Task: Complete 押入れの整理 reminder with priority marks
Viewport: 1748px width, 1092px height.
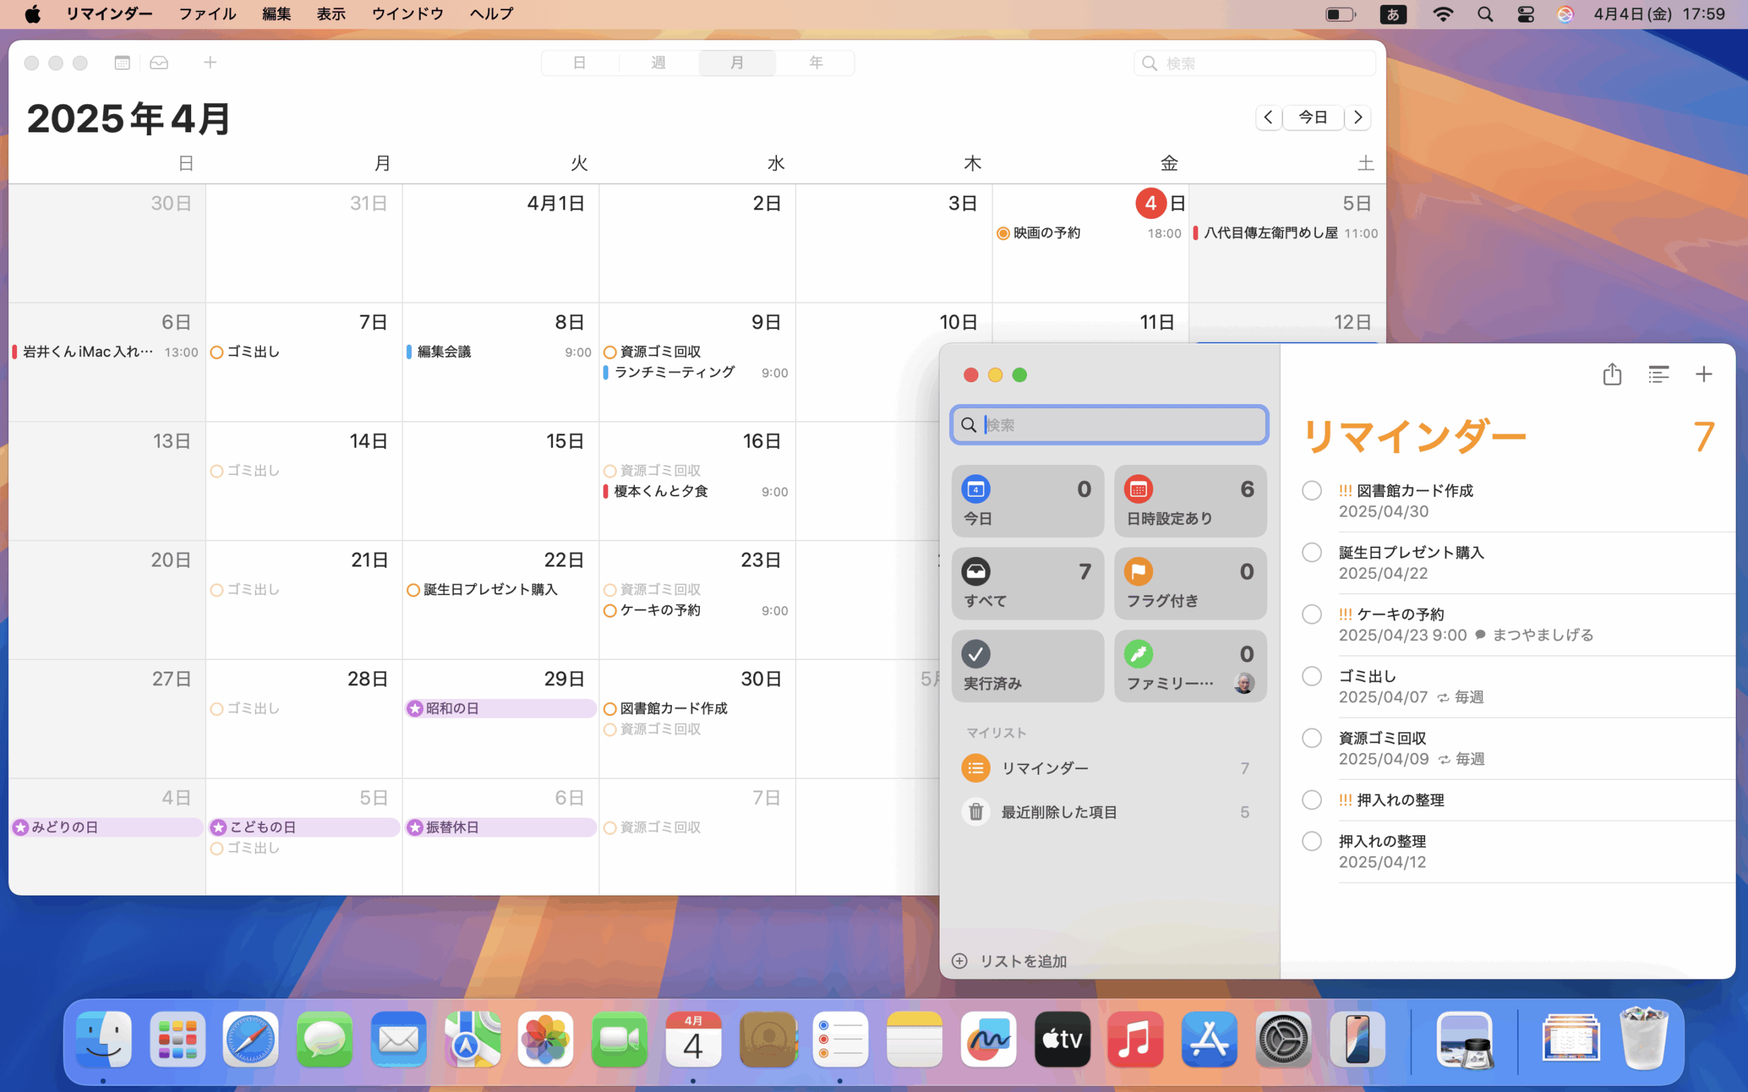Action: pyautogui.click(x=1312, y=800)
